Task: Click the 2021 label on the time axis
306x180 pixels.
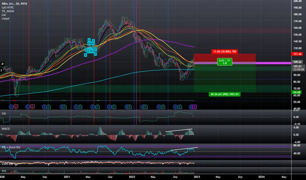Action: [x=67, y=177]
